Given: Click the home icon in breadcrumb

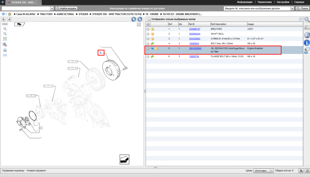Looking at the screenshot, I should point(10,14).
